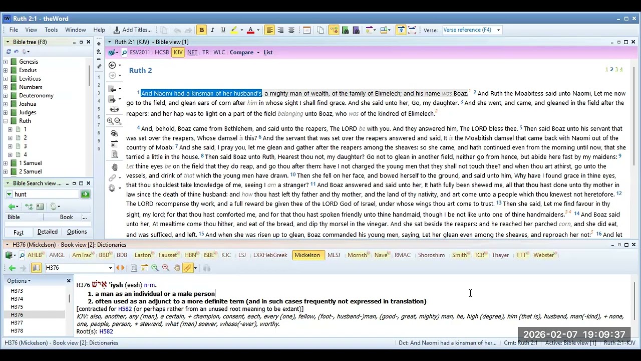Select the hand pan tool in Bible view

114,167
